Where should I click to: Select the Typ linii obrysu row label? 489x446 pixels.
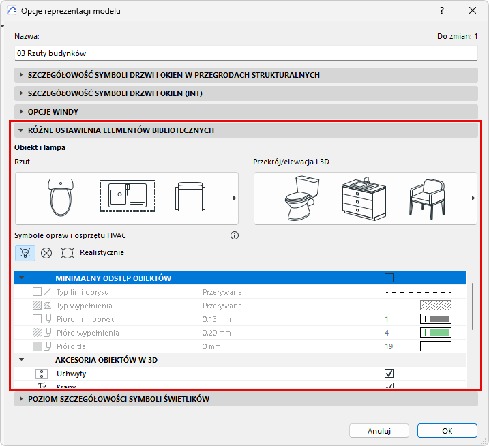[x=83, y=293]
